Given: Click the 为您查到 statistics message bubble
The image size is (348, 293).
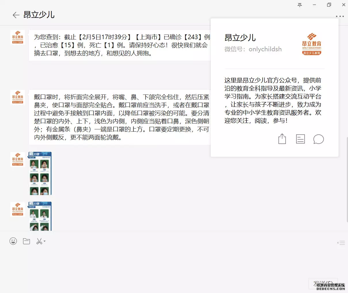Looking at the screenshot, I should (120, 45).
